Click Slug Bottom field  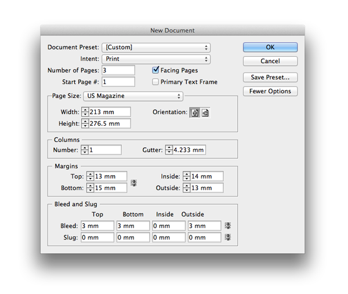click(x=133, y=237)
